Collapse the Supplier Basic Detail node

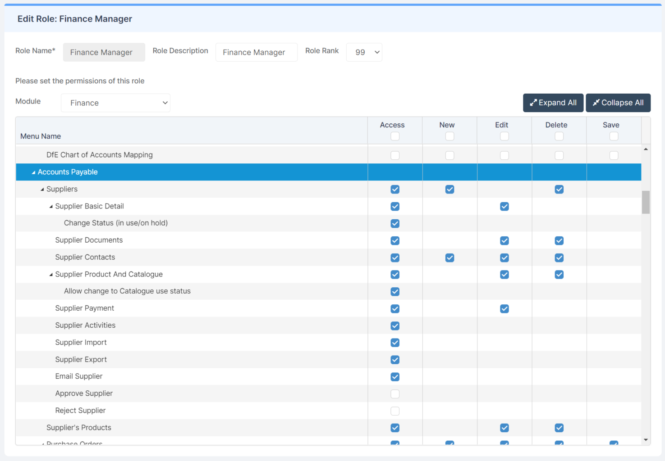(x=51, y=207)
